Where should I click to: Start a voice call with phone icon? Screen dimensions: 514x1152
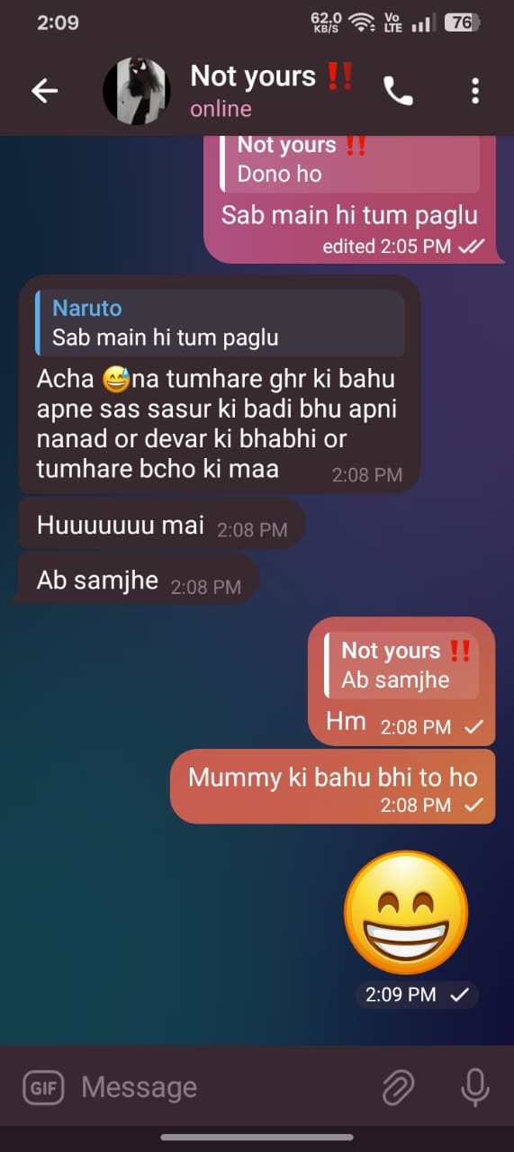[398, 90]
